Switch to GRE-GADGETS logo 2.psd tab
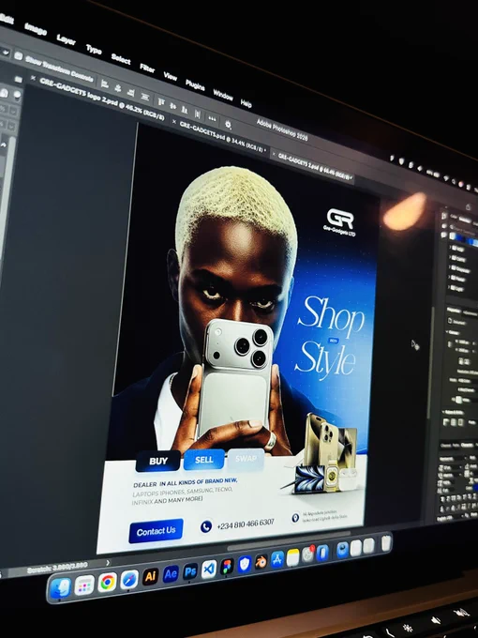478x638 pixels. tap(101, 99)
